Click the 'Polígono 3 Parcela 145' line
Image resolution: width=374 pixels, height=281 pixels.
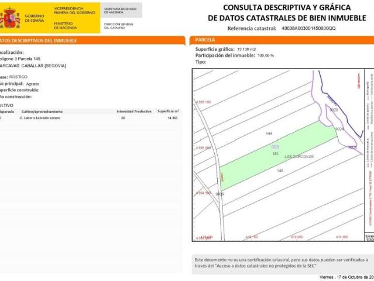click(20, 59)
